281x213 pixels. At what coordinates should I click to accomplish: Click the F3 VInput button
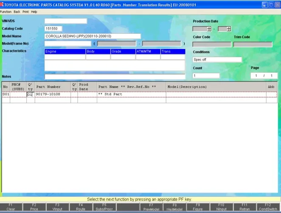coord(57,207)
